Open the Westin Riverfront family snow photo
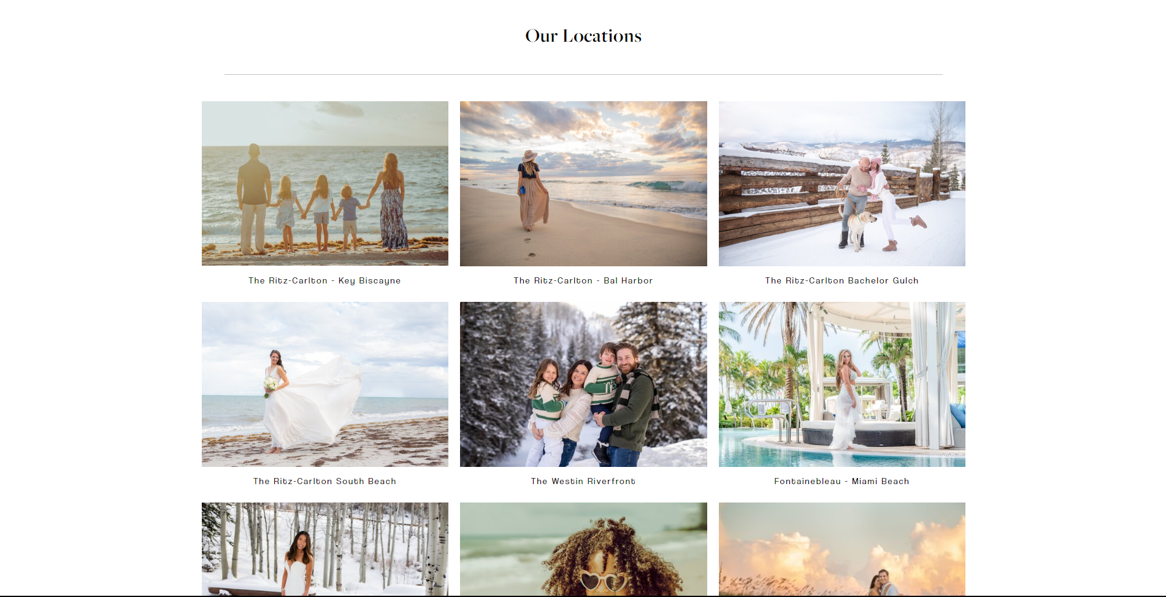 (x=583, y=384)
